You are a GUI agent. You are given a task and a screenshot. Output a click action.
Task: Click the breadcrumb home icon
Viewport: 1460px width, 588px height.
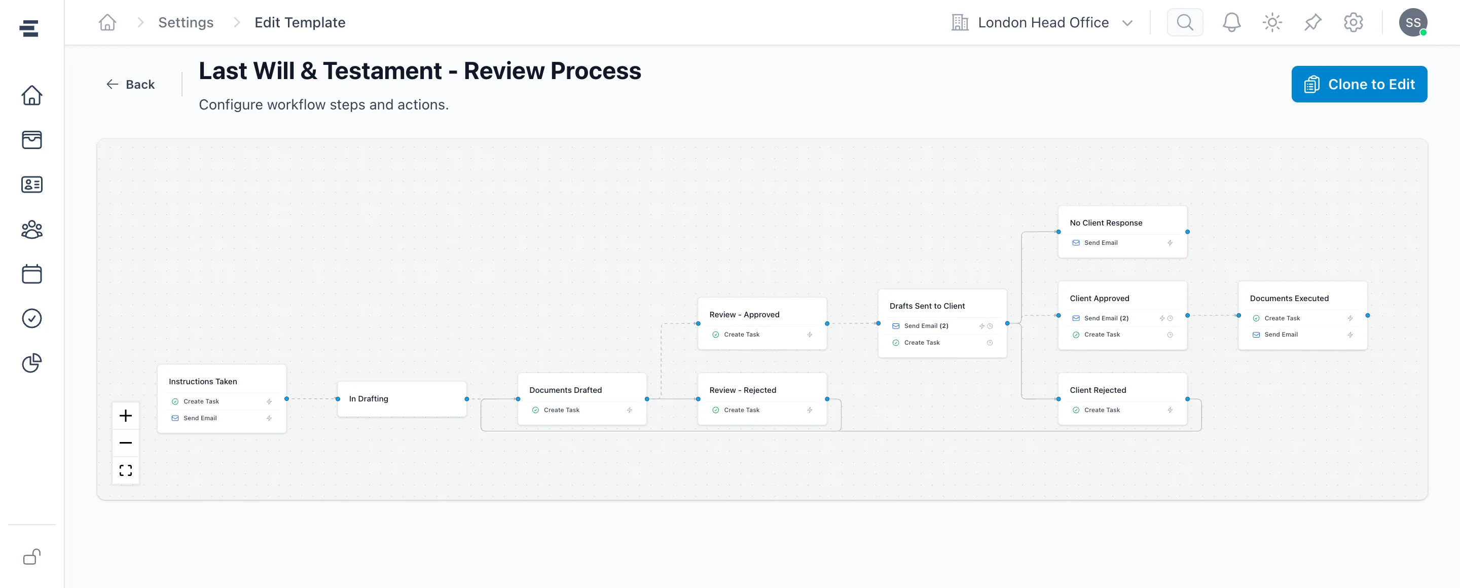pyautogui.click(x=107, y=23)
